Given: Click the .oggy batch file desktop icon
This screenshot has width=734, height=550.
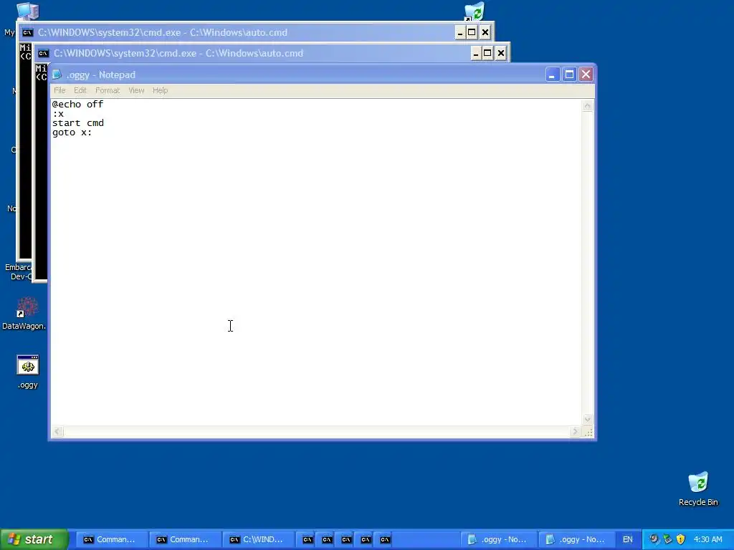Looking at the screenshot, I should point(28,372).
